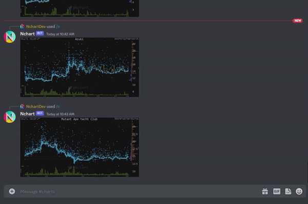Click the /n command above the Mutant Ape chart
The image size is (308, 204).
(58, 106)
